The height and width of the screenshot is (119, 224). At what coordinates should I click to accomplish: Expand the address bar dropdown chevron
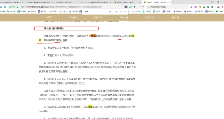(x=143, y=7)
